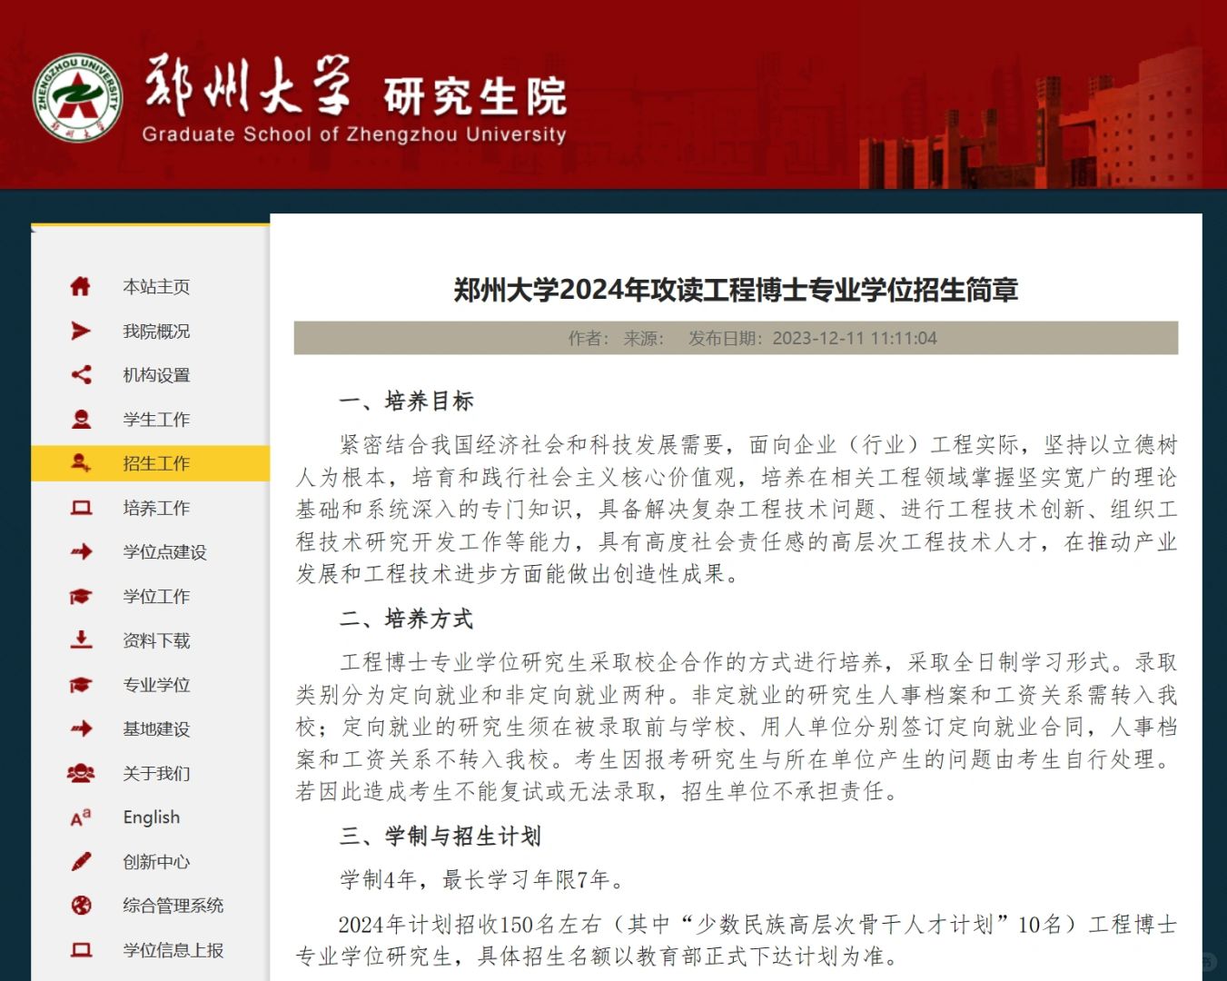
Task: Click the globe icon beside 综合管理系统
Action: [x=81, y=905]
